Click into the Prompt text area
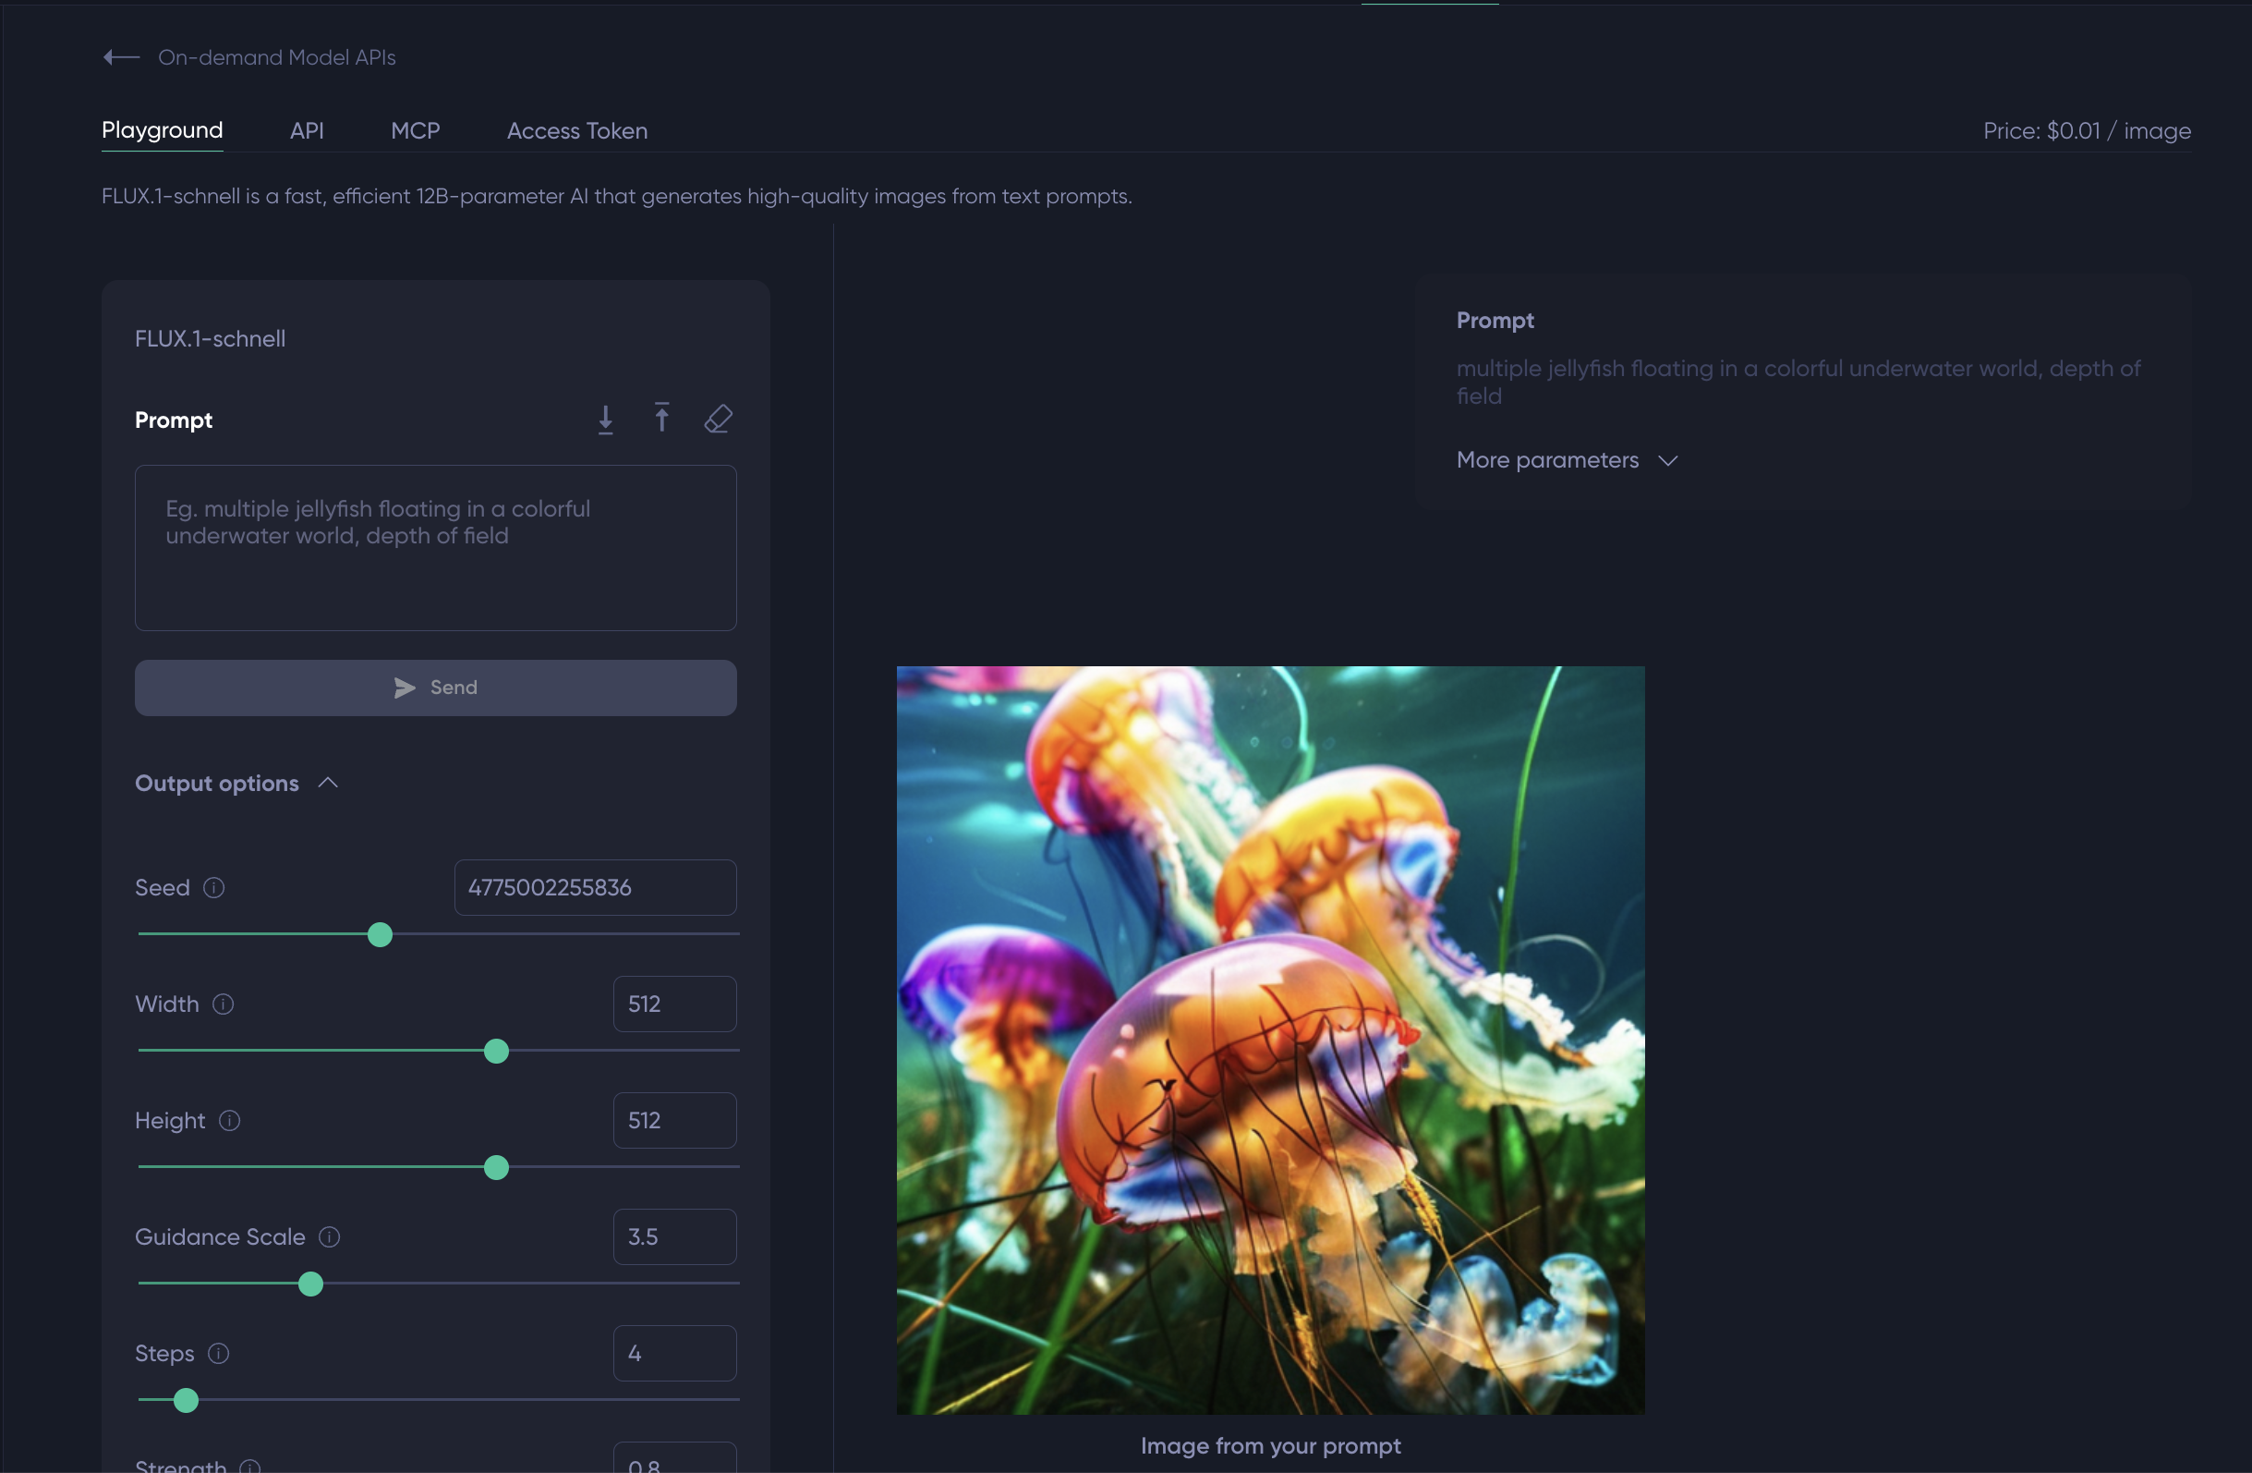2252x1473 pixels. pyautogui.click(x=435, y=548)
